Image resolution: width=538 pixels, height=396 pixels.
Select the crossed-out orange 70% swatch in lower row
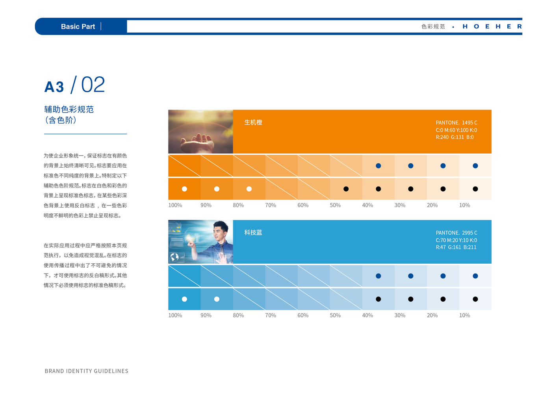point(282,189)
